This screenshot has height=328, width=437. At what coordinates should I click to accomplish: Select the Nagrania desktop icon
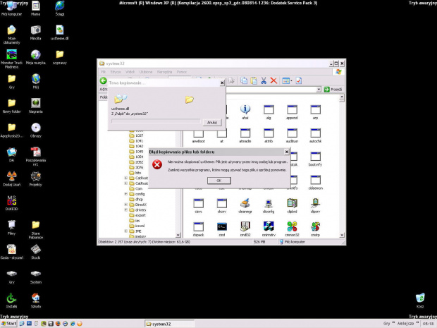[x=36, y=106]
